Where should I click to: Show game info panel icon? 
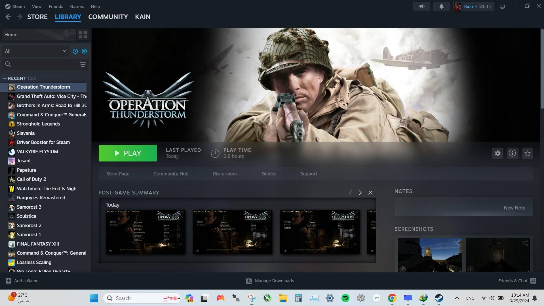[x=512, y=153]
